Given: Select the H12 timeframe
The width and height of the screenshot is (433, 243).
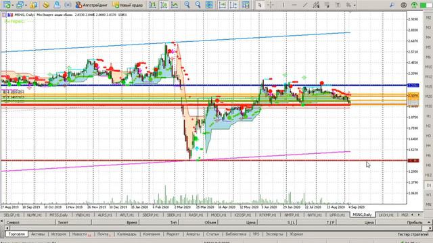Looking at the screenshot, I should (x=428, y=175).
